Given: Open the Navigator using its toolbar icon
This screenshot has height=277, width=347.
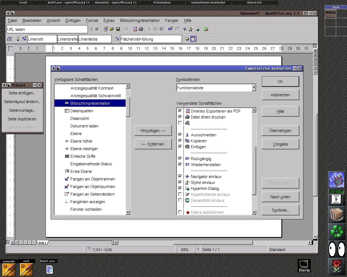Looking at the screenshot, I should (x=185, y=29).
